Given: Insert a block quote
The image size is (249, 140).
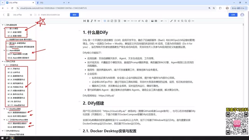Looking at the screenshot, I should pyautogui.click(x=125, y=21).
